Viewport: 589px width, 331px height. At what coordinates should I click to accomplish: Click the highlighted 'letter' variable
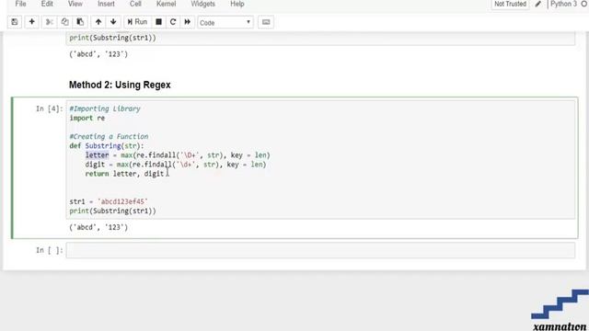[x=97, y=155]
